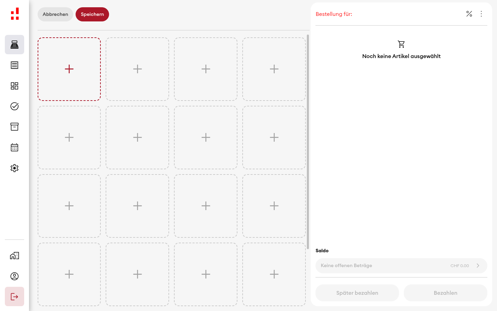This screenshot has width=497, height=311.
Task: Click the tile grid vertical scrollbar
Action: pyautogui.click(x=308, y=142)
